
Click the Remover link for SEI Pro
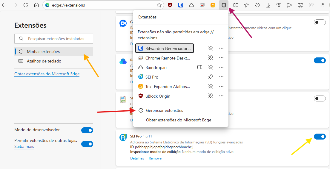pyautogui.click(x=156, y=158)
